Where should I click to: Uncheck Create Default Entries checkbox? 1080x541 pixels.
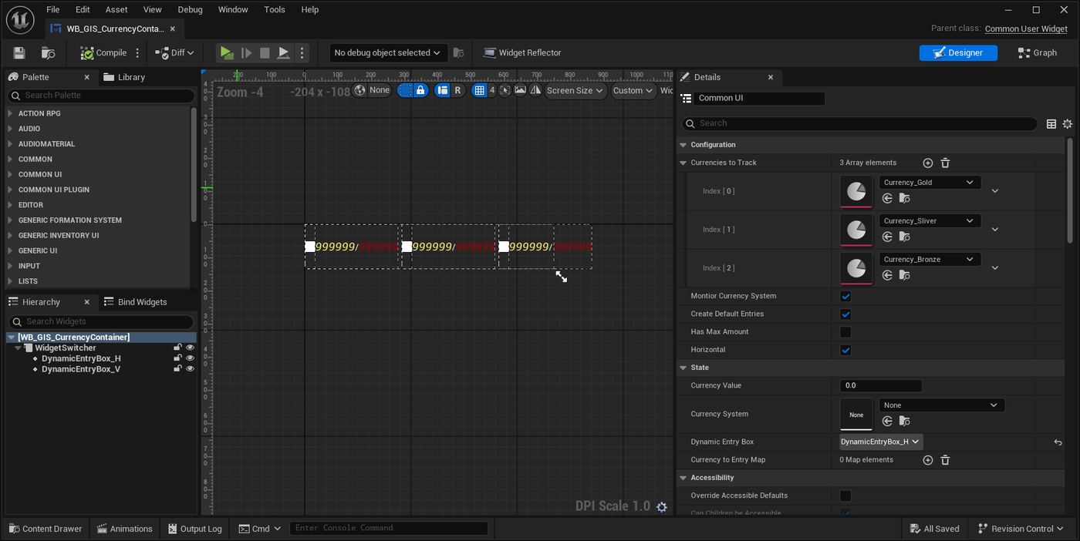point(845,314)
